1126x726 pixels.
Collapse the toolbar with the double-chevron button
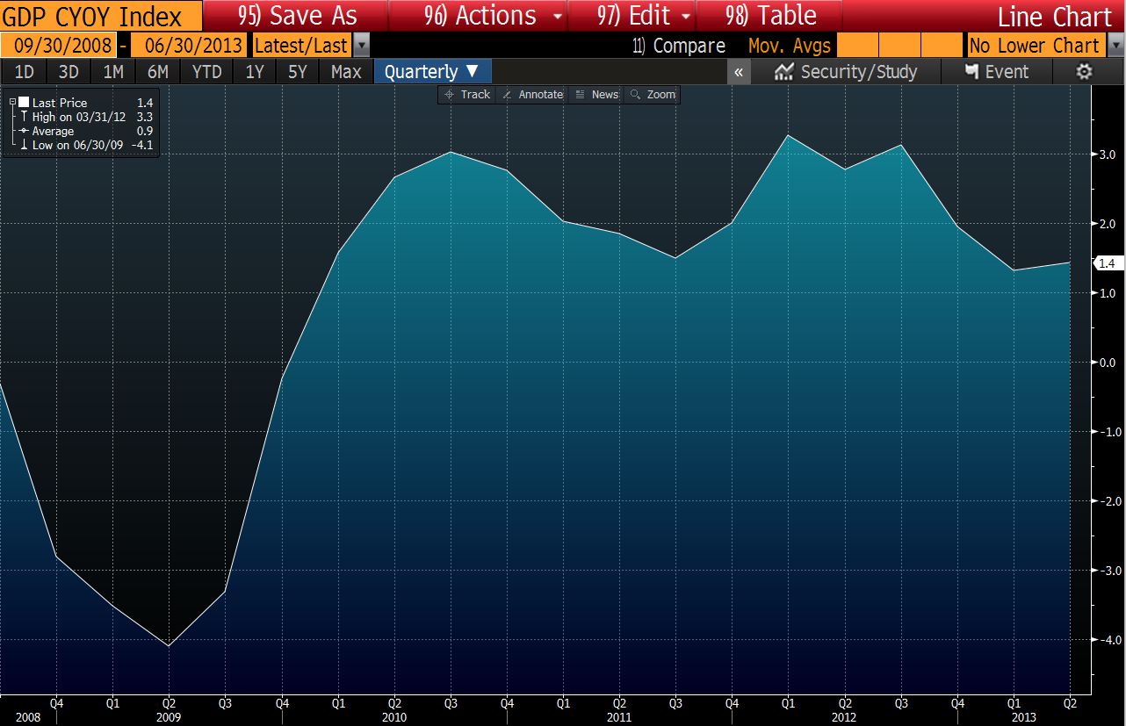pos(739,72)
